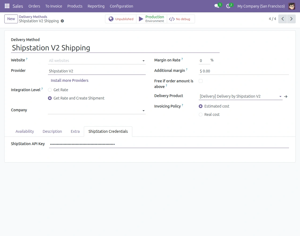Open the Reporting menu
300x236 pixels.
pyautogui.click(x=96, y=6)
